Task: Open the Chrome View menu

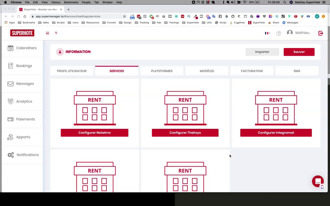Action: (44, 2)
